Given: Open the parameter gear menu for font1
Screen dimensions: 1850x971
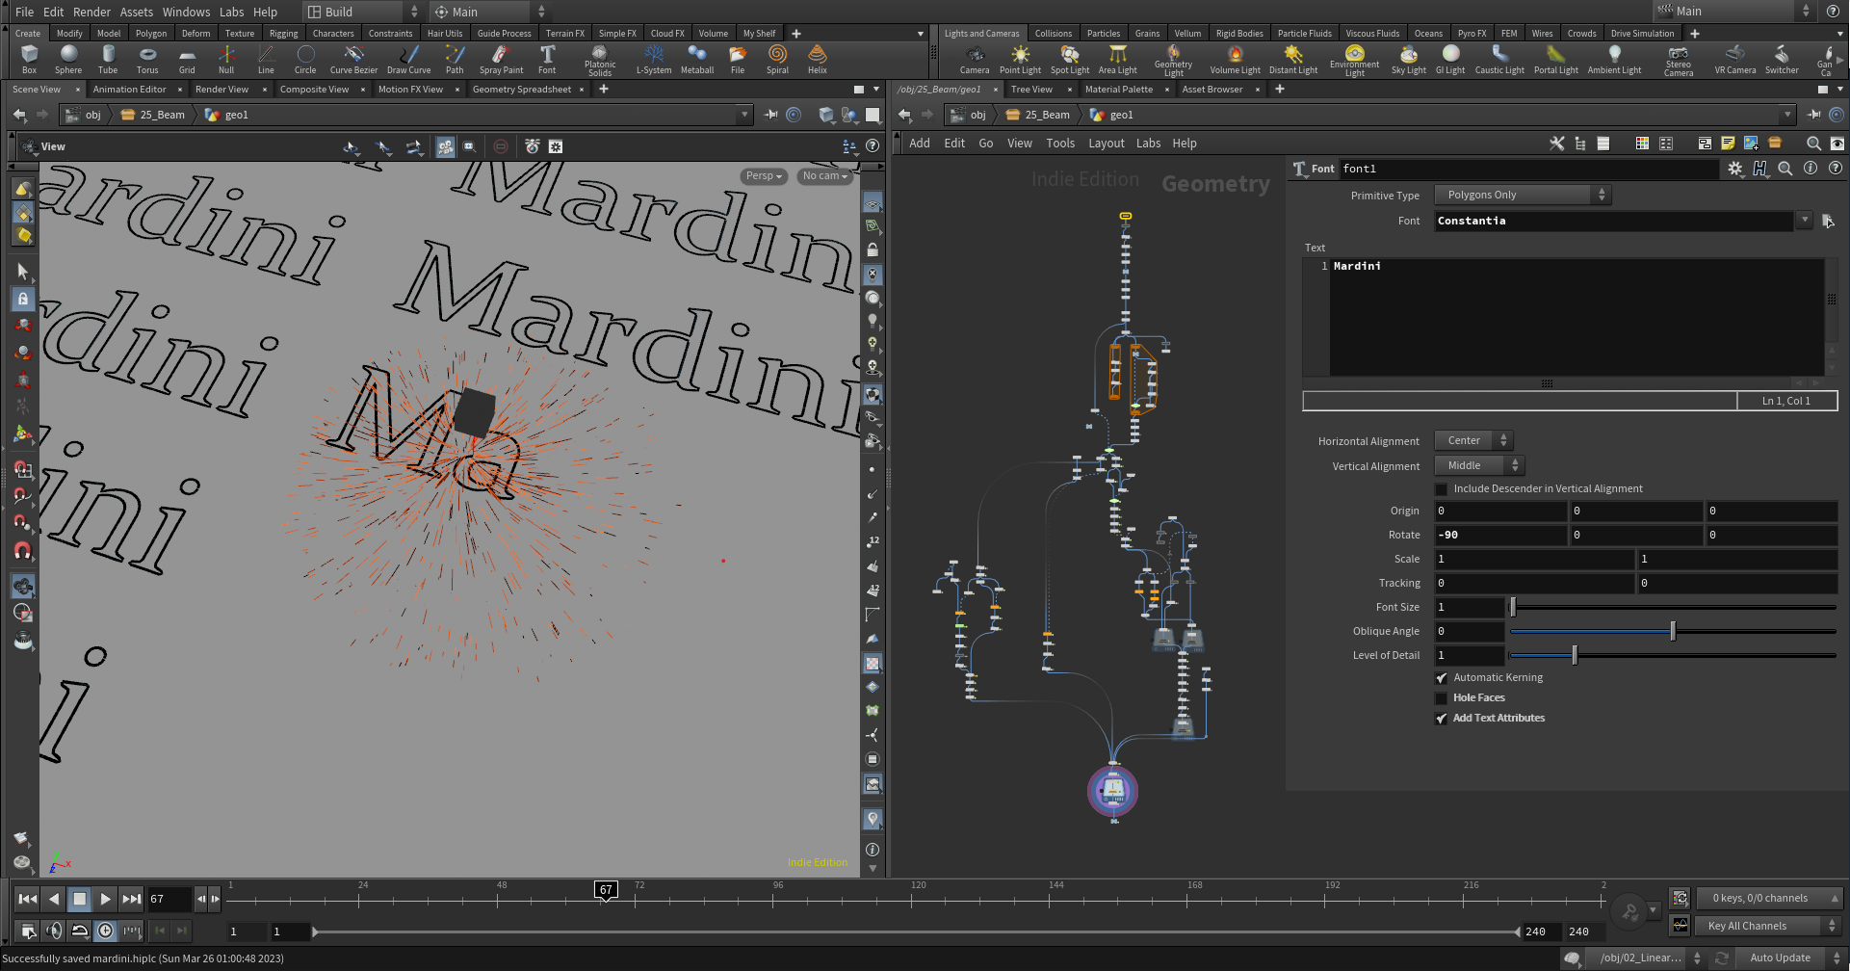Looking at the screenshot, I should tap(1735, 169).
